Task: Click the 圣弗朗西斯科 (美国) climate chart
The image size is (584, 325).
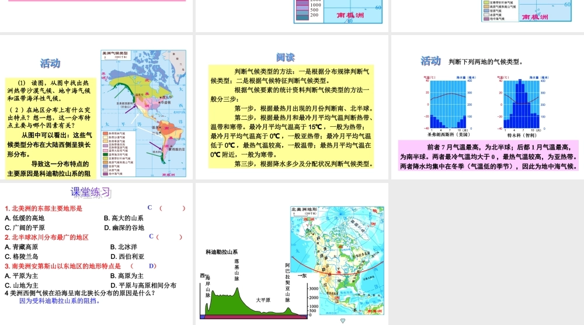Action: (x=449, y=106)
